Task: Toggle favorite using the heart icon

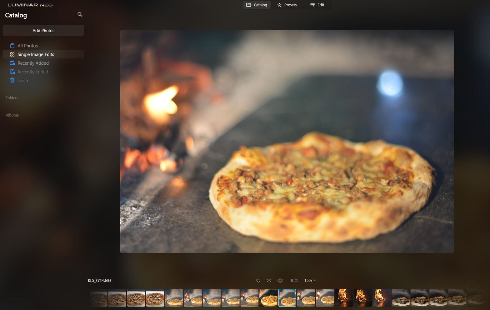Action: (x=258, y=280)
